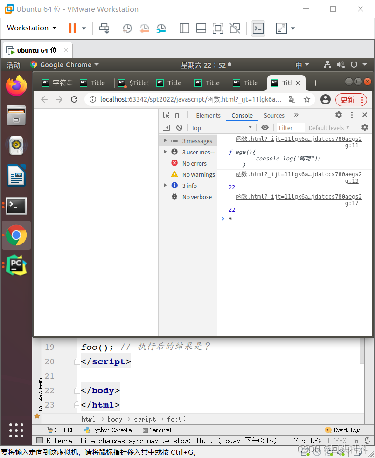Viewport: 375px width, 458px height.
Task: Open the Elements panel in DevTools
Action: coord(208,115)
